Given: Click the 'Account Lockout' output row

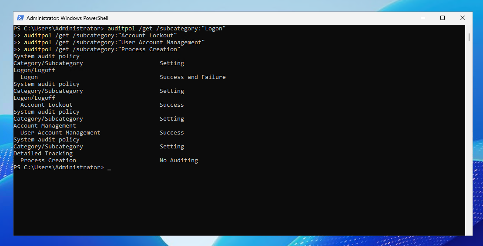Looking at the screenshot, I should 102,105.
